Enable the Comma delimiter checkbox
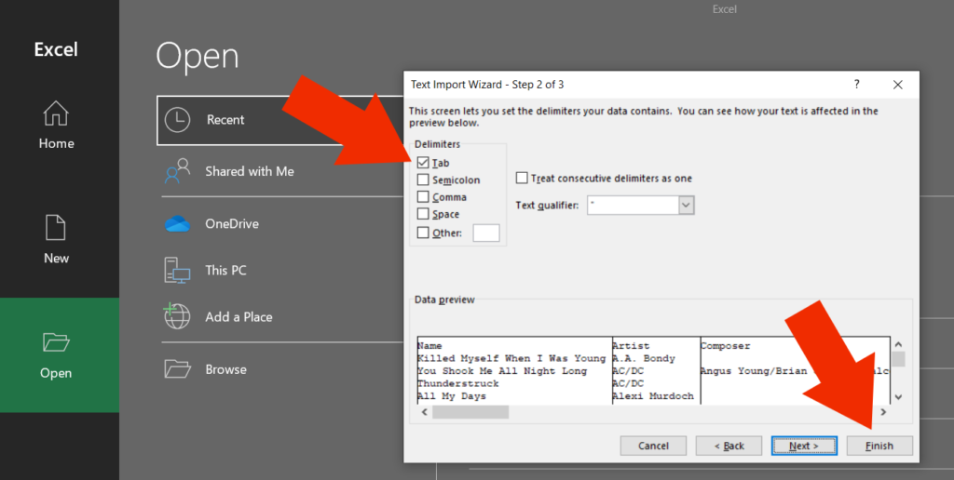954x480 pixels. pos(423,197)
